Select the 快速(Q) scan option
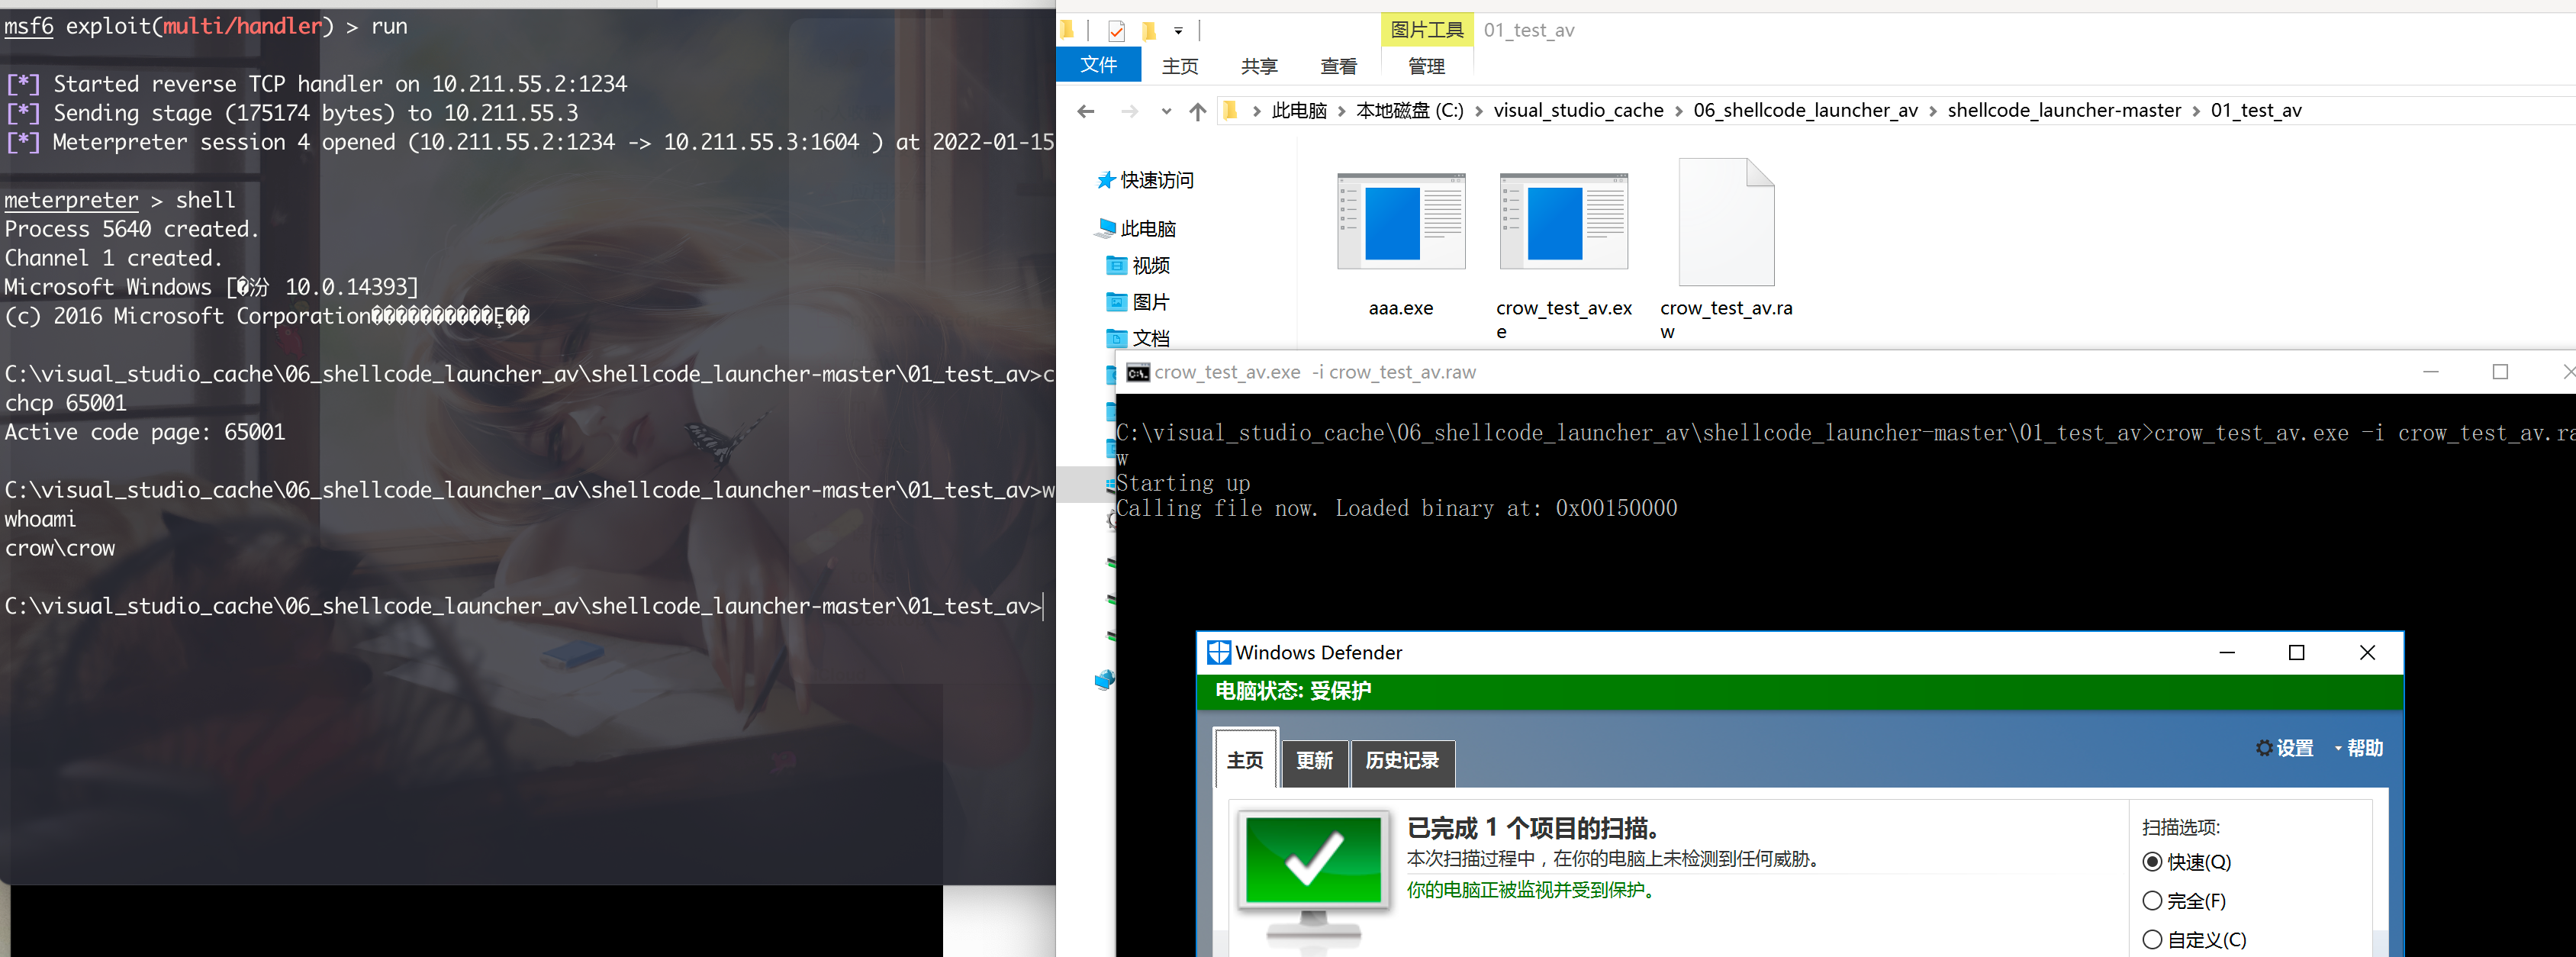Screen dimensions: 2576x957 (x=2187, y=862)
